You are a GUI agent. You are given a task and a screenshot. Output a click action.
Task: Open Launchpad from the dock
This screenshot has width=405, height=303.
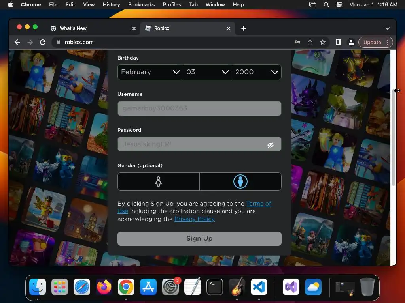[x=60, y=287]
